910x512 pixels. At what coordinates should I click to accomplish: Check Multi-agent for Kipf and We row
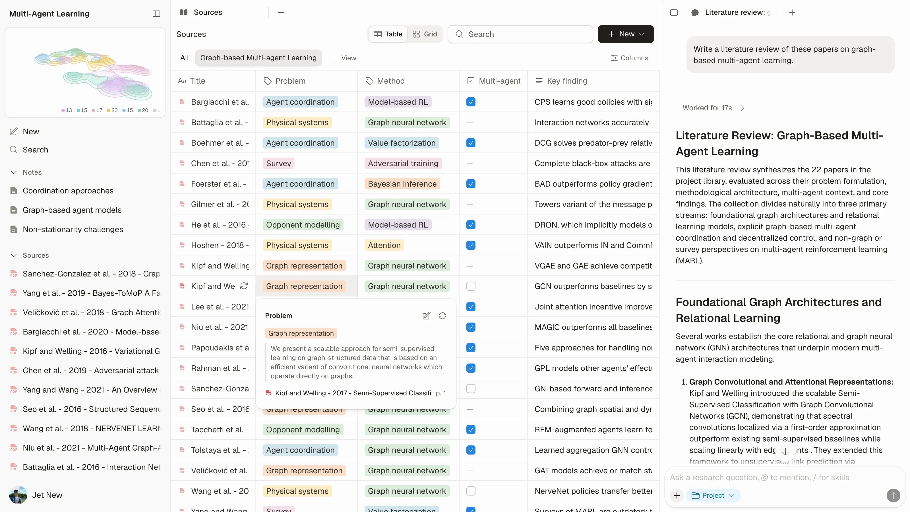(471, 286)
